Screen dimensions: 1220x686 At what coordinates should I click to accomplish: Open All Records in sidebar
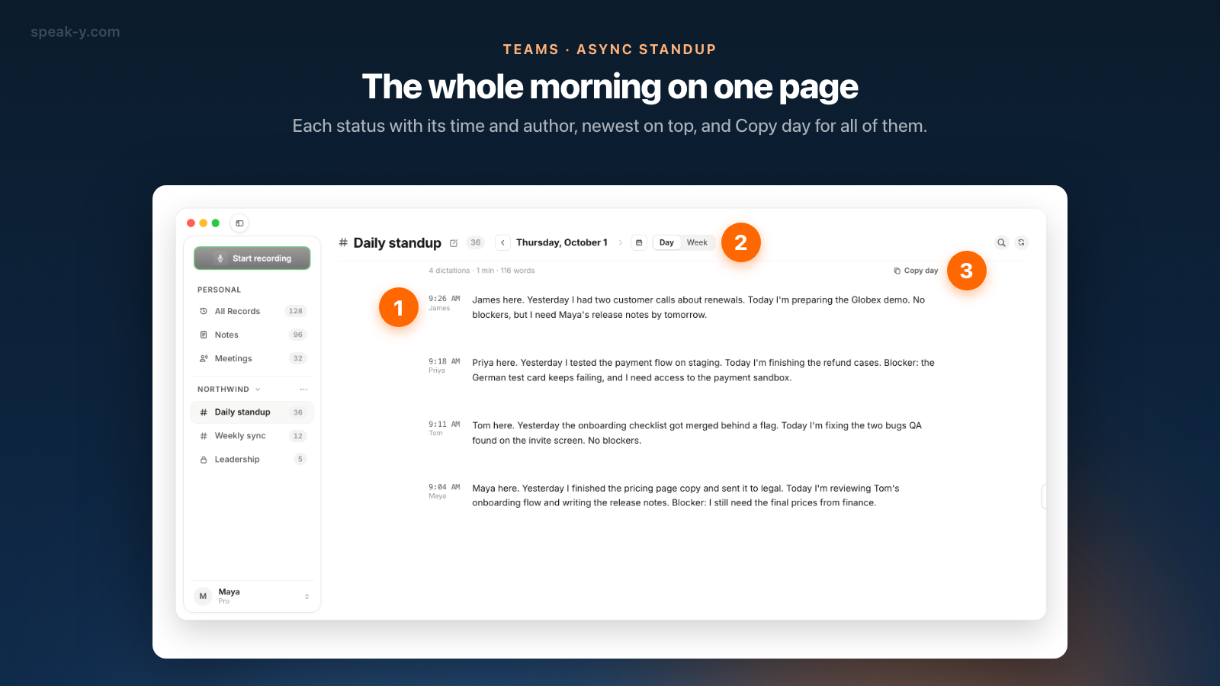pyautogui.click(x=252, y=311)
